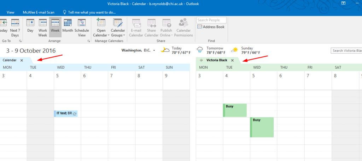Select the Week view button
362x161 pixels.
[55, 27]
